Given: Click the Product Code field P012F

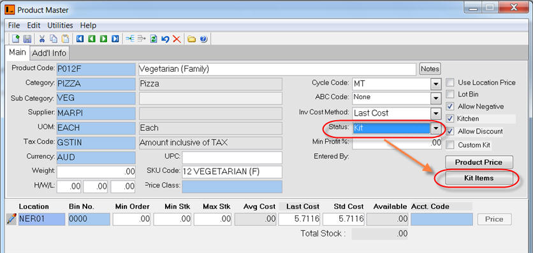Looking at the screenshot, I should [96, 69].
